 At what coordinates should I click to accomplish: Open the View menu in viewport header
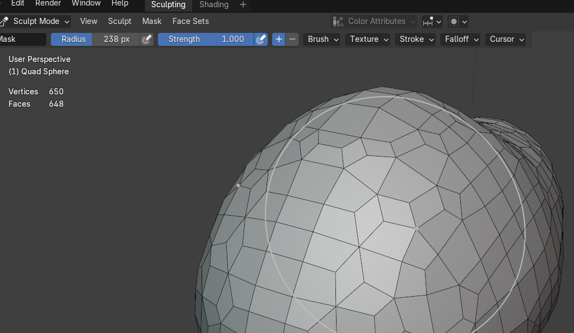coord(88,21)
